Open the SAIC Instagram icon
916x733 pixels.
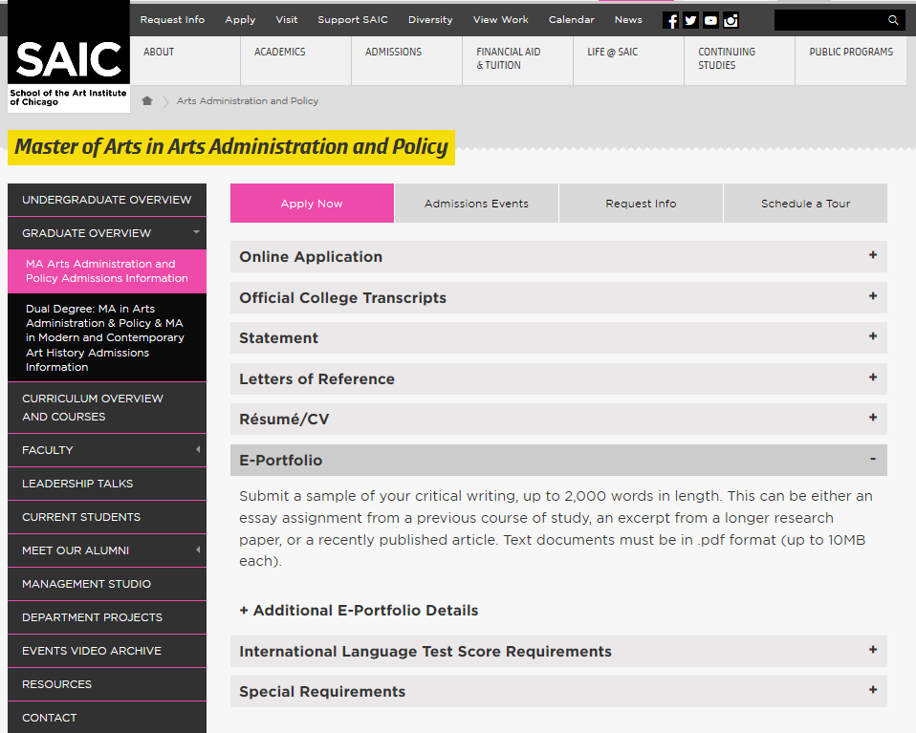click(x=731, y=20)
